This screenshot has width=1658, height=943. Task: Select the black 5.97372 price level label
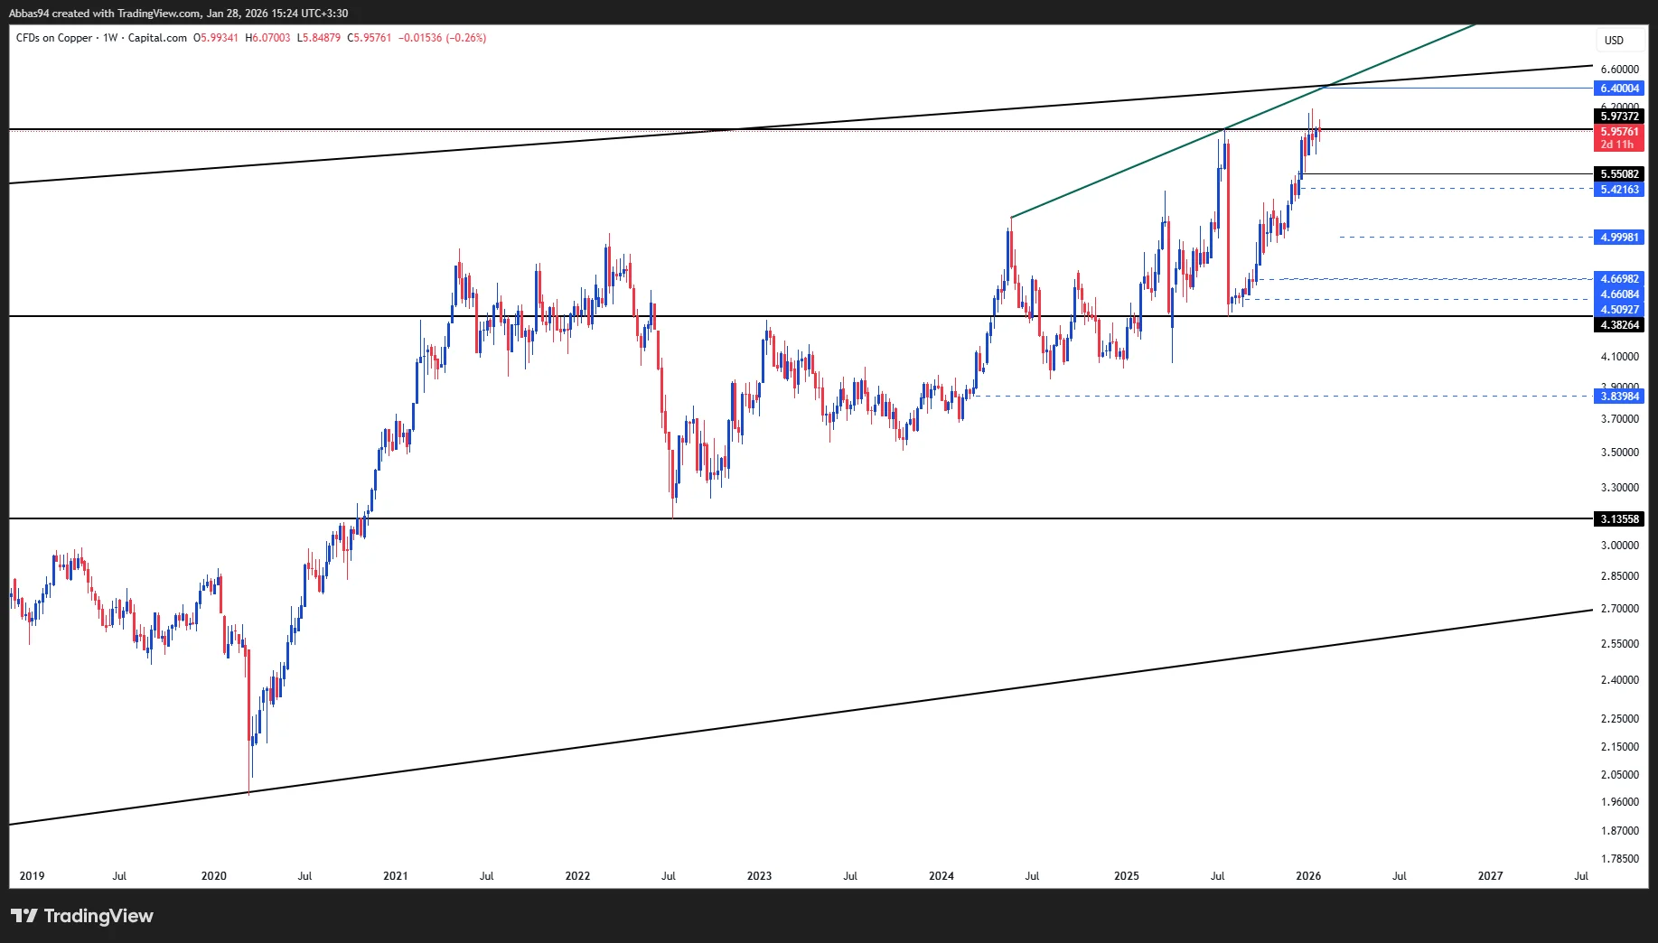(x=1619, y=117)
